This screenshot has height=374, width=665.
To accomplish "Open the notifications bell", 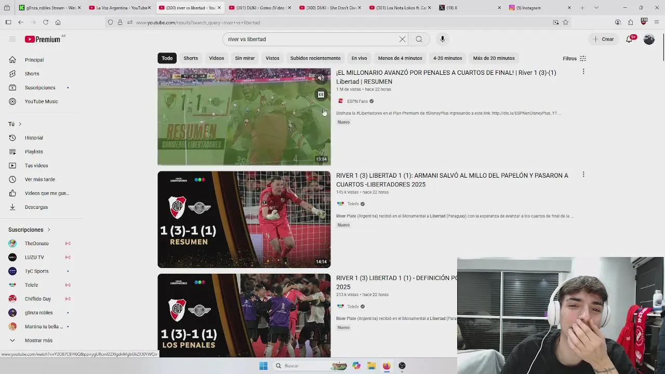I will [x=630, y=39].
